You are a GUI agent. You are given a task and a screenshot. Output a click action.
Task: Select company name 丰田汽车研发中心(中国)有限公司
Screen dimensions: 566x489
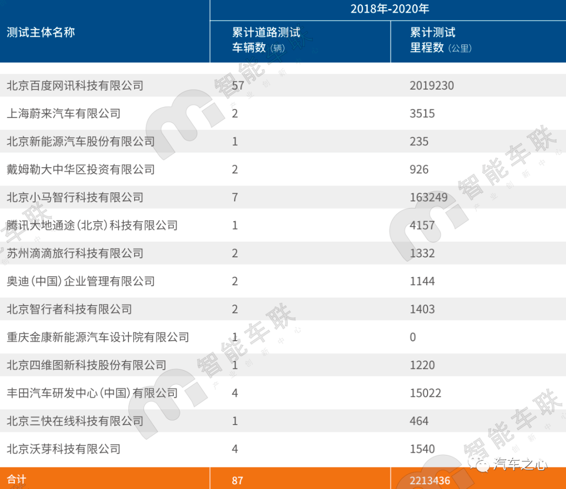pyautogui.click(x=92, y=393)
